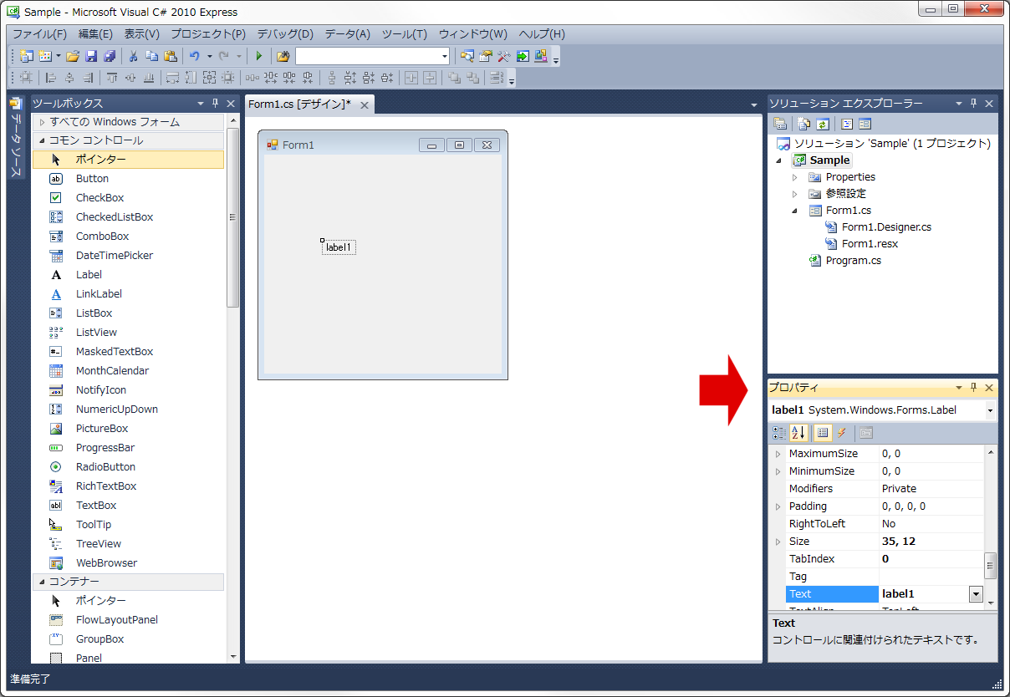Screen dimensions: 1010x697
Task: Click the Find in Files icon
Action: (x=283, y=56)
